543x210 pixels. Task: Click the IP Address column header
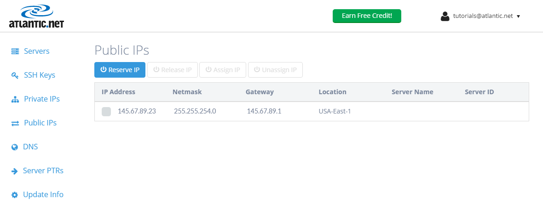tap(118, 92)
